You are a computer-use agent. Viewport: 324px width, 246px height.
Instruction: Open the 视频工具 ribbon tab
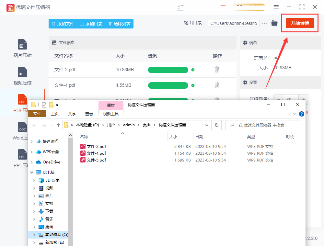(111, 114)
